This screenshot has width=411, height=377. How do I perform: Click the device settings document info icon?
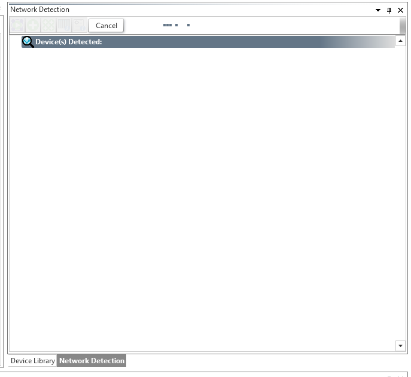coord(80,25)
